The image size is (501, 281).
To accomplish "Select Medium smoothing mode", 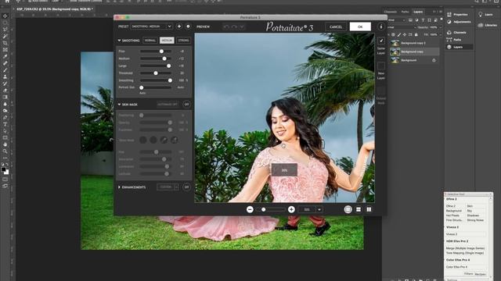I will pos(167,41).
